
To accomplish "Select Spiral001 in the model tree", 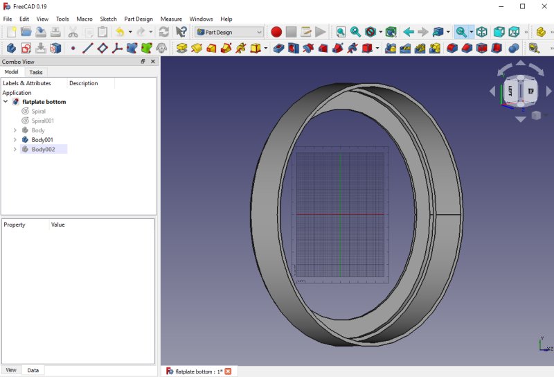I will [42, 121].
